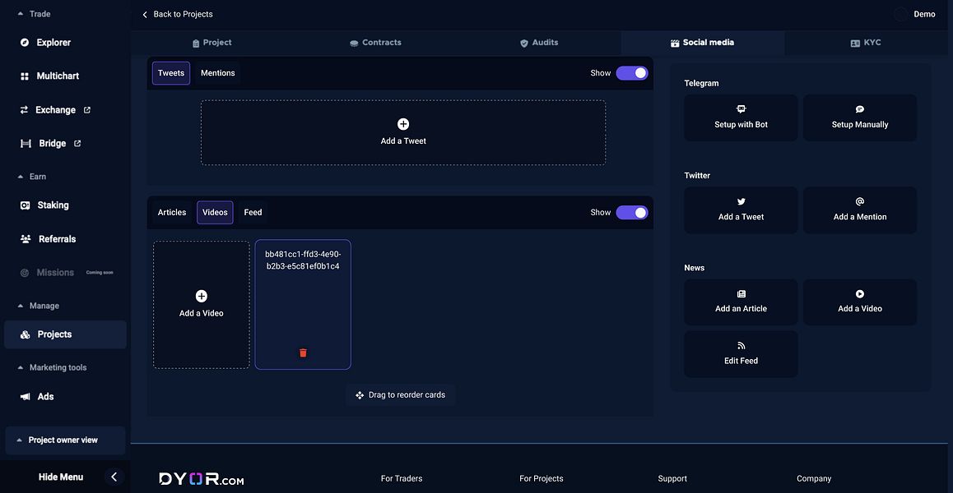Open Exchange swap arrows icon

tap(25, 110)
